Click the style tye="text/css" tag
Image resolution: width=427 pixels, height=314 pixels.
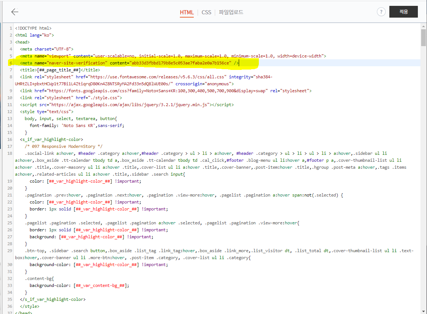46,112
